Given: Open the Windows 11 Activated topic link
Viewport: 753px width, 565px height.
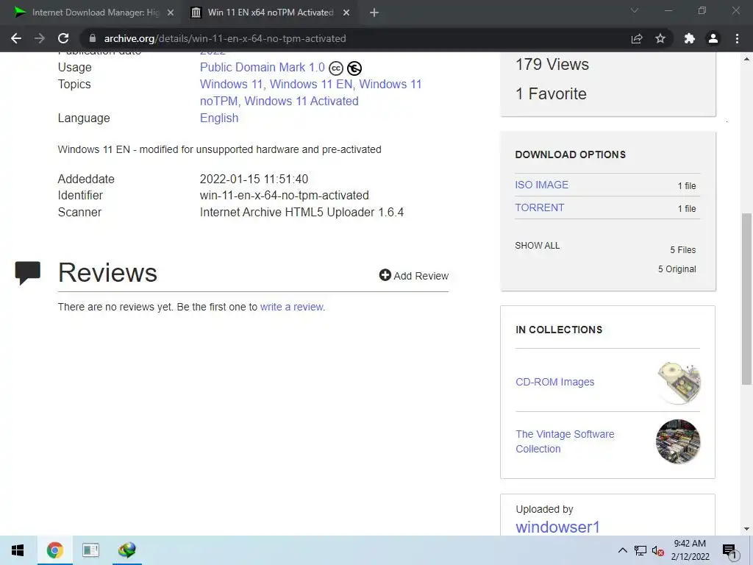Looking at the screenshot, I should click(301, 101).
